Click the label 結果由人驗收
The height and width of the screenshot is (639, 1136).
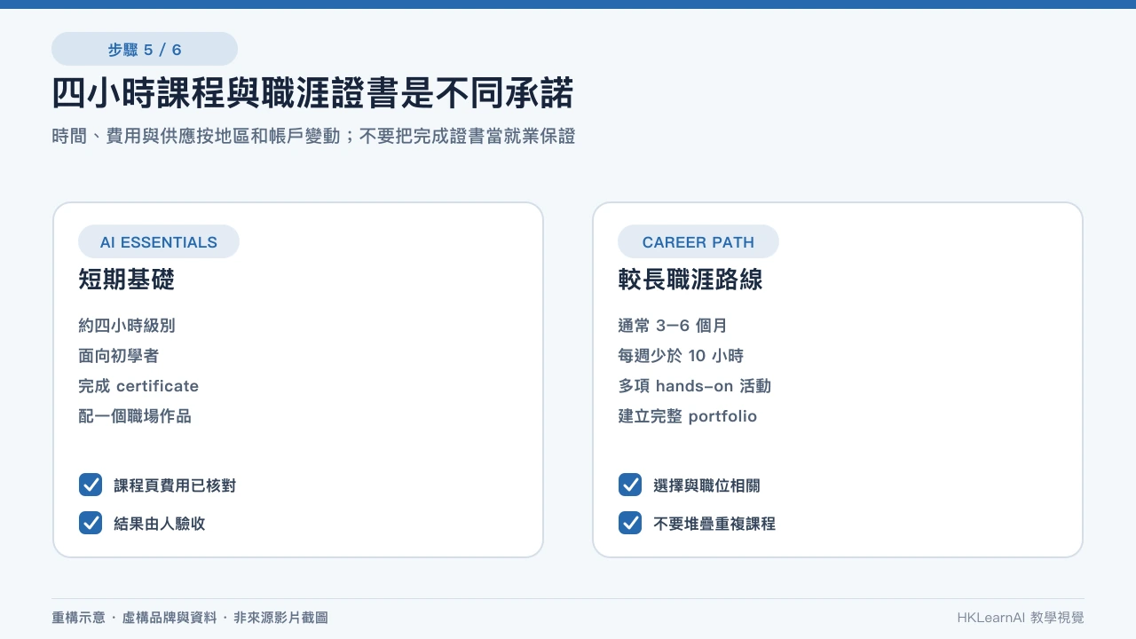point(160,524)
